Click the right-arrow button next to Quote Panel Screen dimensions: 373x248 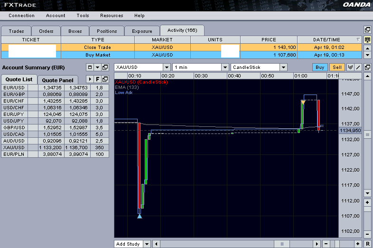click(x=90, y=79)
